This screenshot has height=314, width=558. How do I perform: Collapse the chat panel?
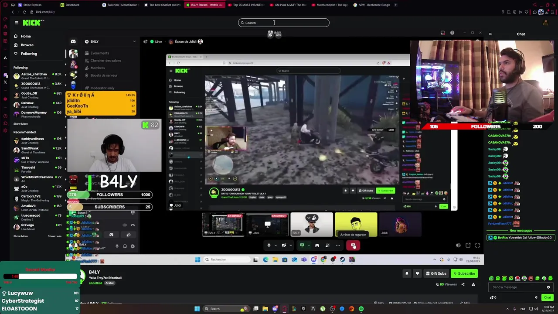click(490, 34)
